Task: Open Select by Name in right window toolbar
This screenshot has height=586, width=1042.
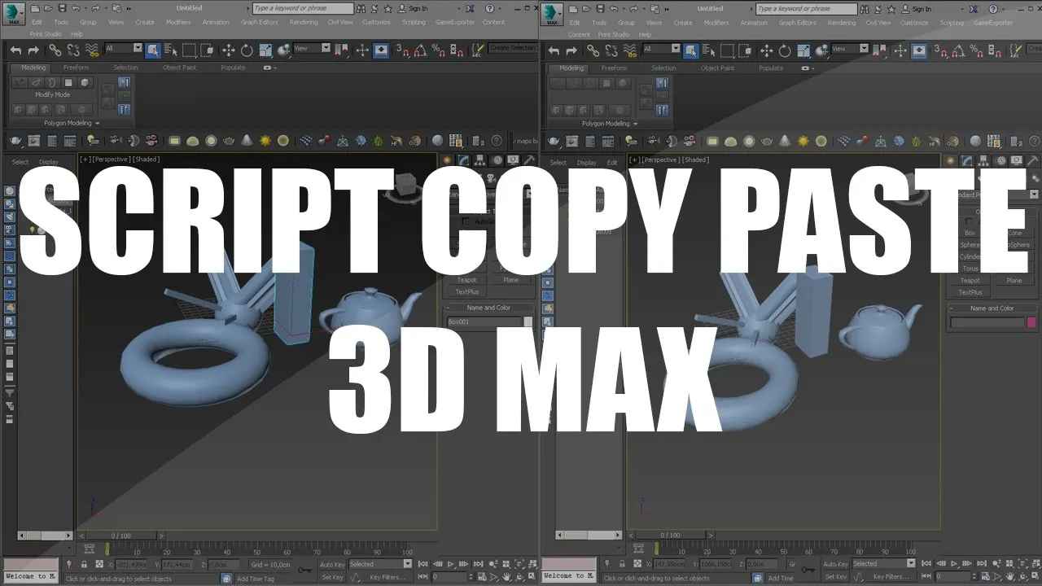Action: [x=709, y=50]
